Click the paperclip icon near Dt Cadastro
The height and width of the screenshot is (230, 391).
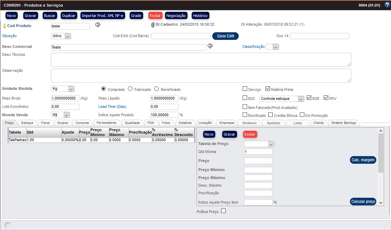pyautogui.click(x=153, y=25)
